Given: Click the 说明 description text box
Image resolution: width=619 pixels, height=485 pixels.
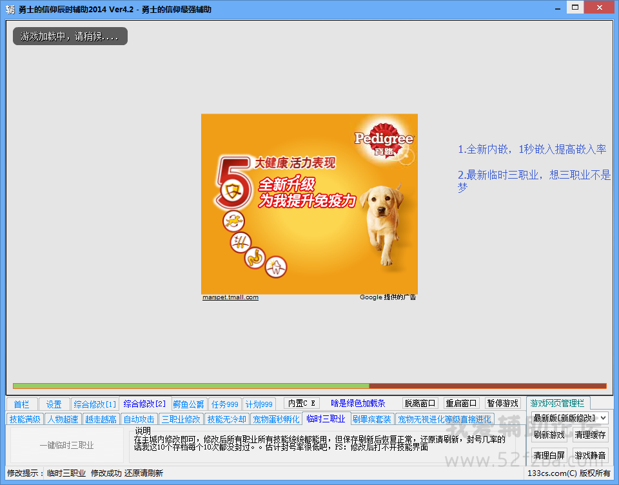Looking at the screenshot, I should [324, 446].
